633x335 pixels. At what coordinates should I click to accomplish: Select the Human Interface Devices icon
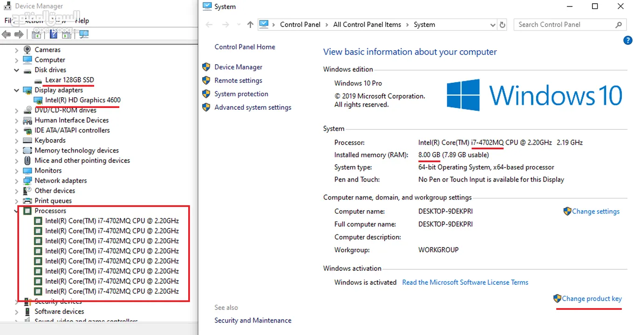[27, 121]
